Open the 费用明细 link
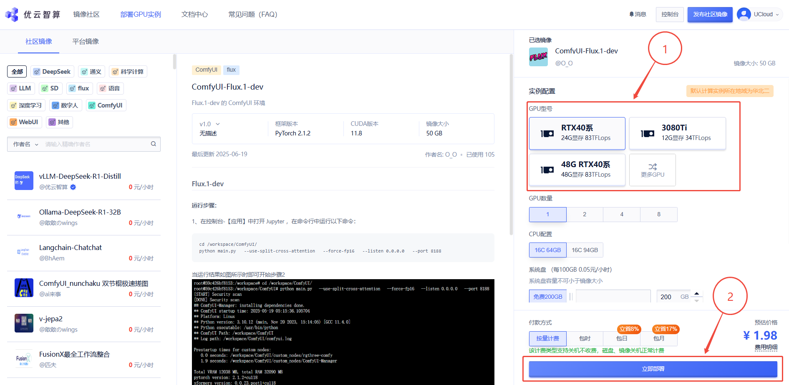This screenshot has height=385, width=789. point(766,347)
